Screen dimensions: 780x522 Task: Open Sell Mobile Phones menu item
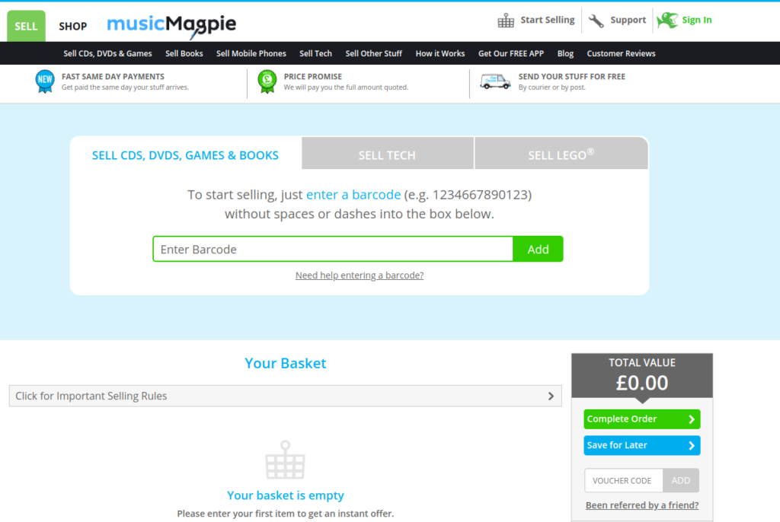[x=251, y=54]
